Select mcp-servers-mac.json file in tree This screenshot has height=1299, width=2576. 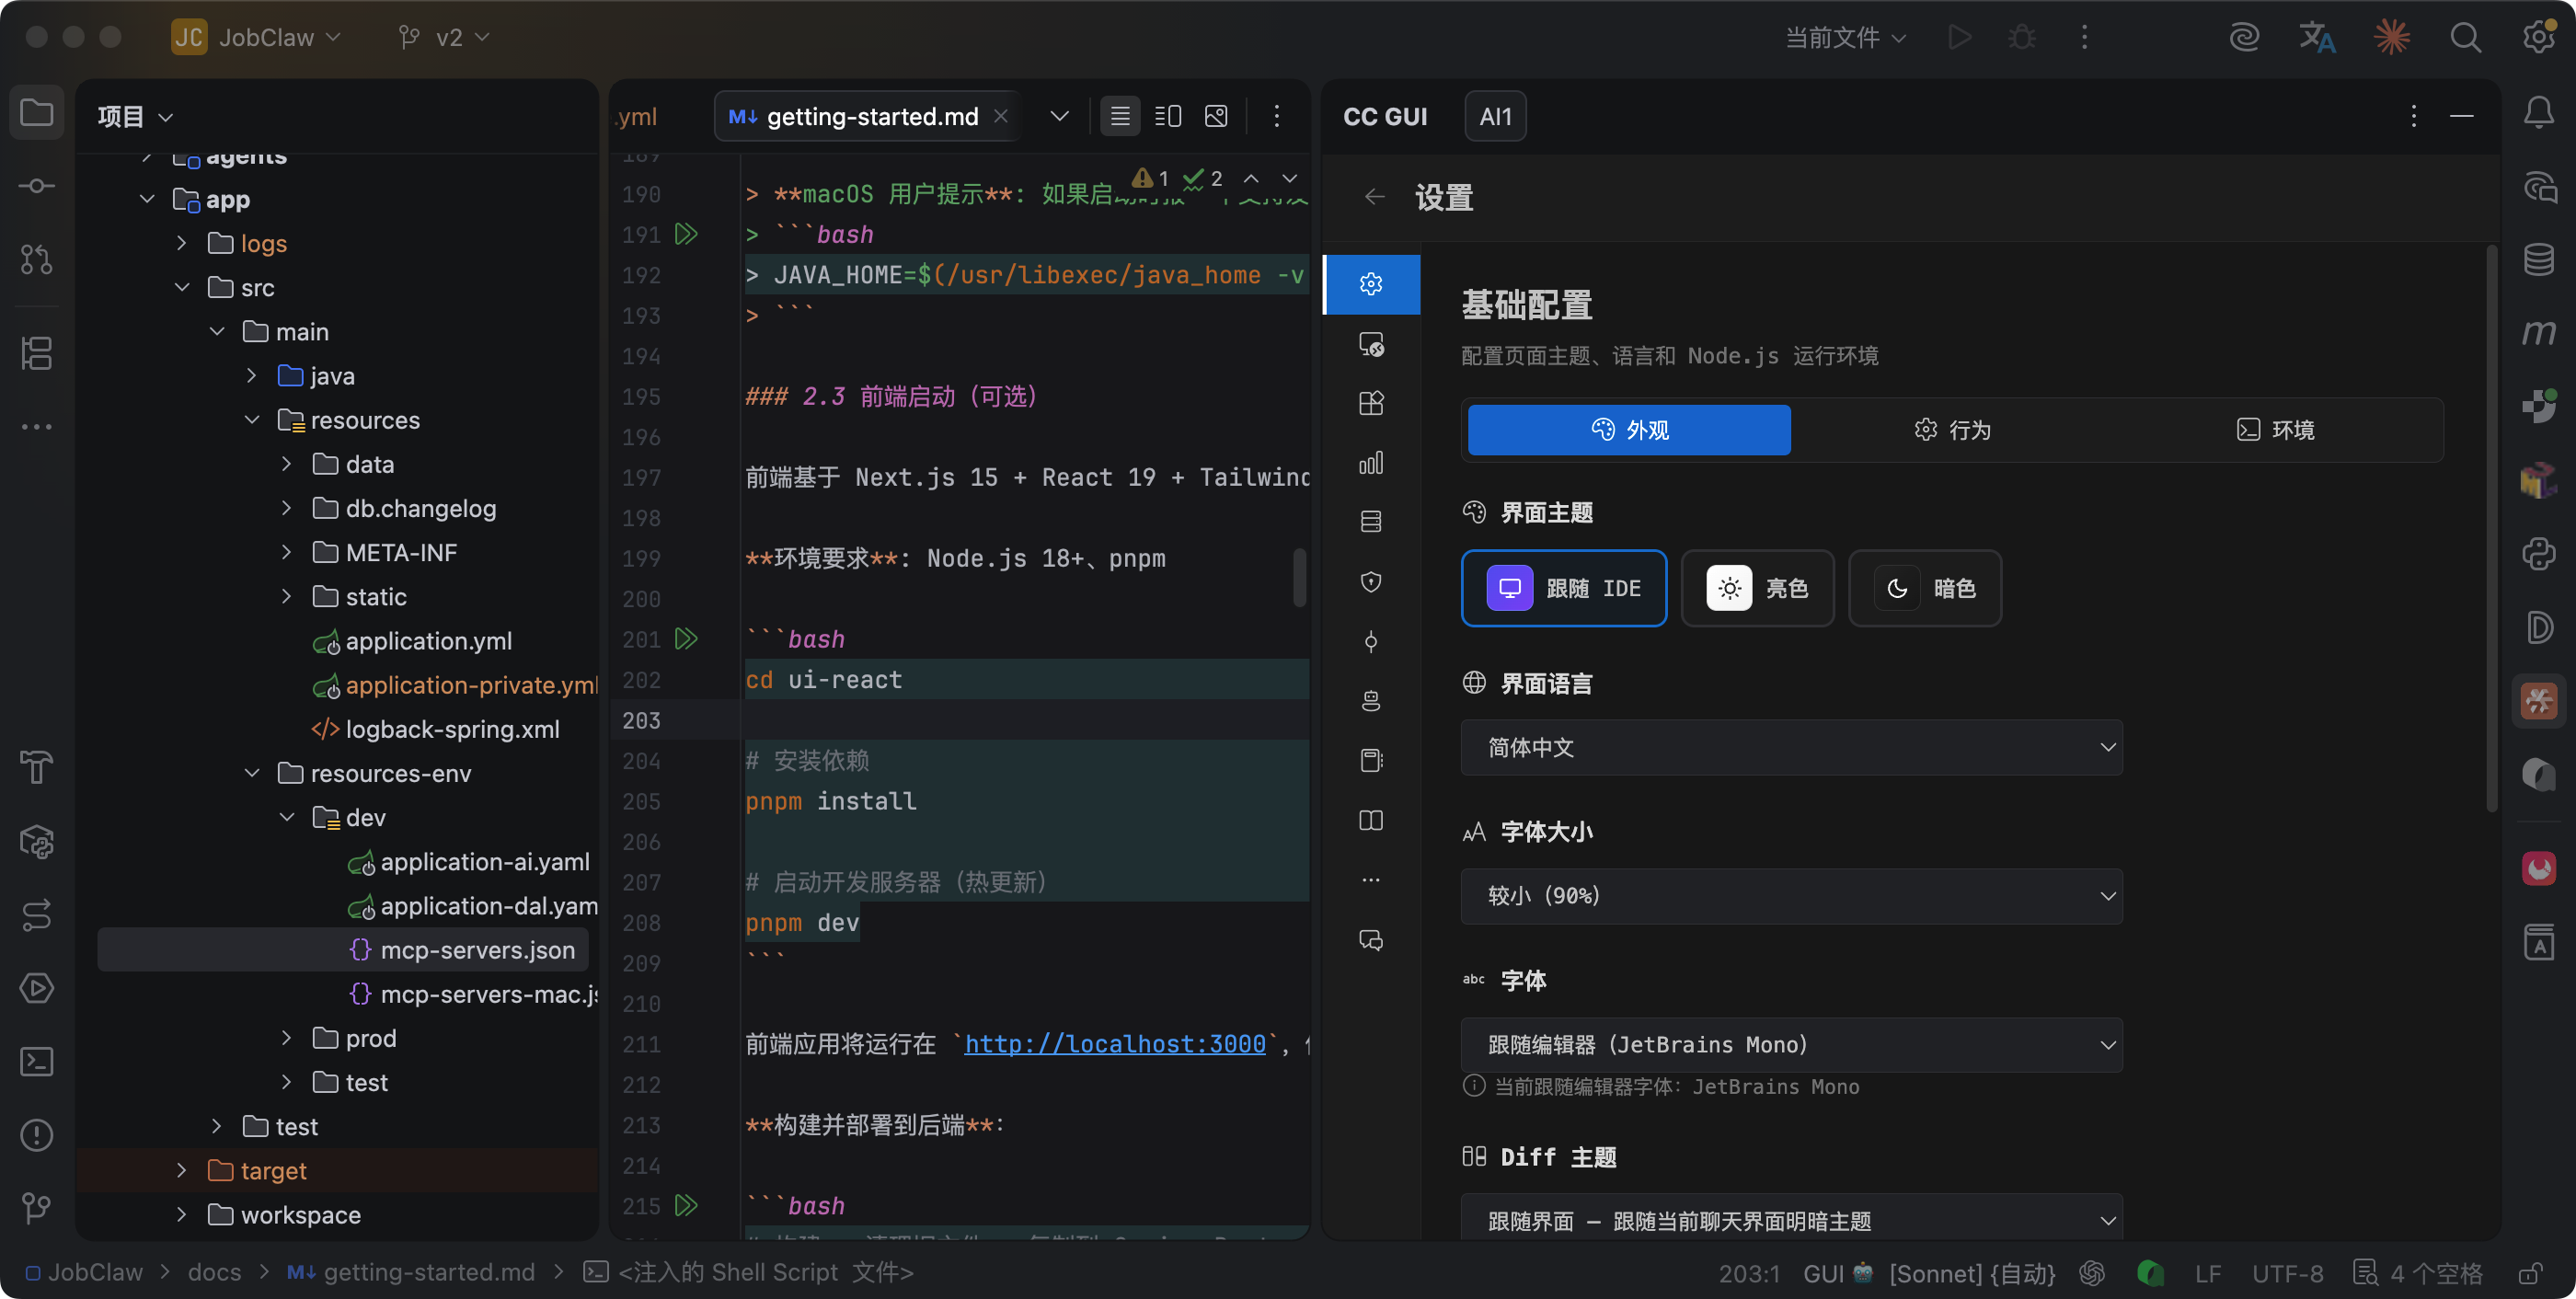tap(487, 994)
